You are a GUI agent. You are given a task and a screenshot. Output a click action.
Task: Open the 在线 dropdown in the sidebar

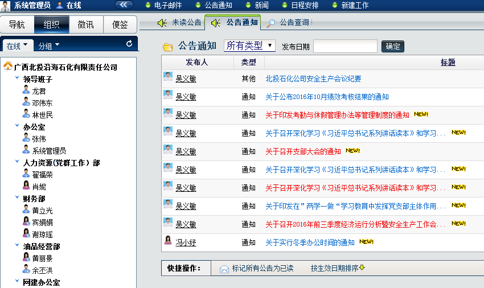[x=17, y=46]
